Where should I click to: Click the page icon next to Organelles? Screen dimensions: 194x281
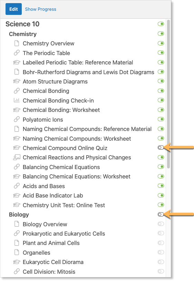point(17,252)
